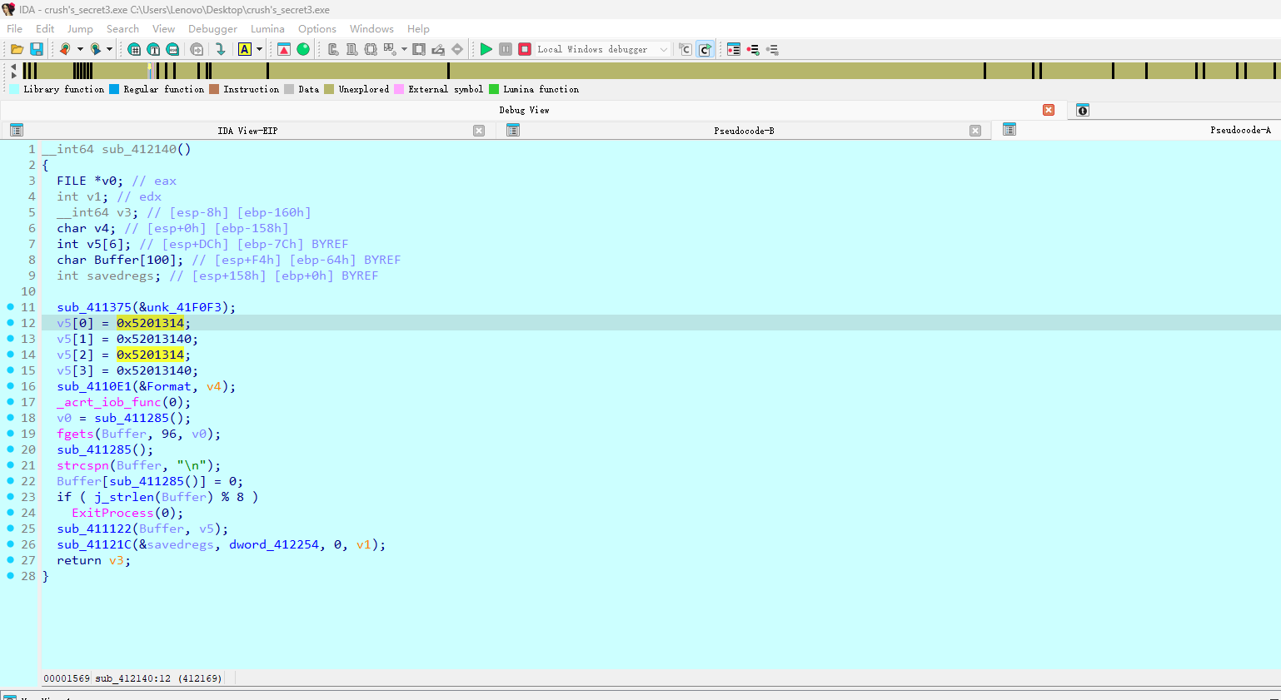
Task: Switch to the Pseudocode-A tab
Action: point(1240,130)
